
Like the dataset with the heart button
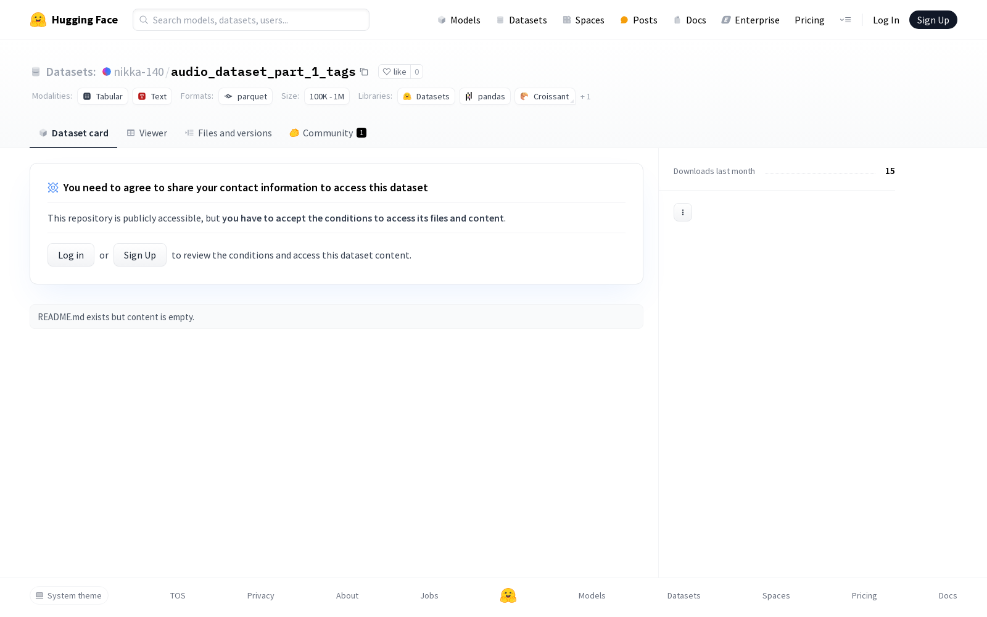tap(394, 72)
